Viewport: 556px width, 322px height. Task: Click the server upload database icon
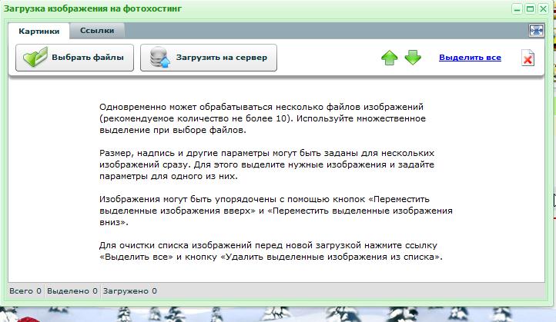pos(159,58)
